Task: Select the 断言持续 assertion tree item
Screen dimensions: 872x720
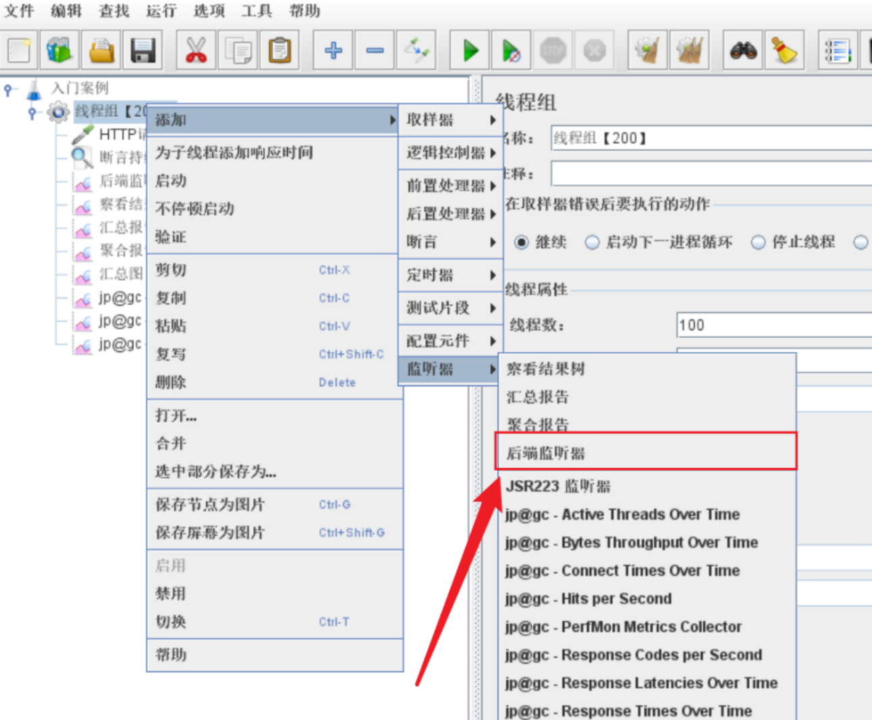Action: coord(121,157)
